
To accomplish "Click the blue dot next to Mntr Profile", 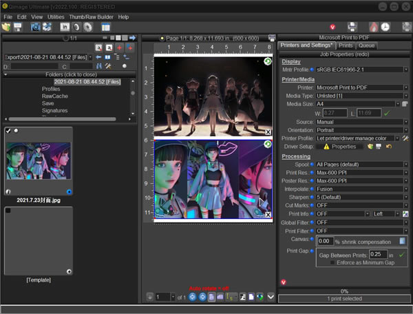I will click(312, 70).
